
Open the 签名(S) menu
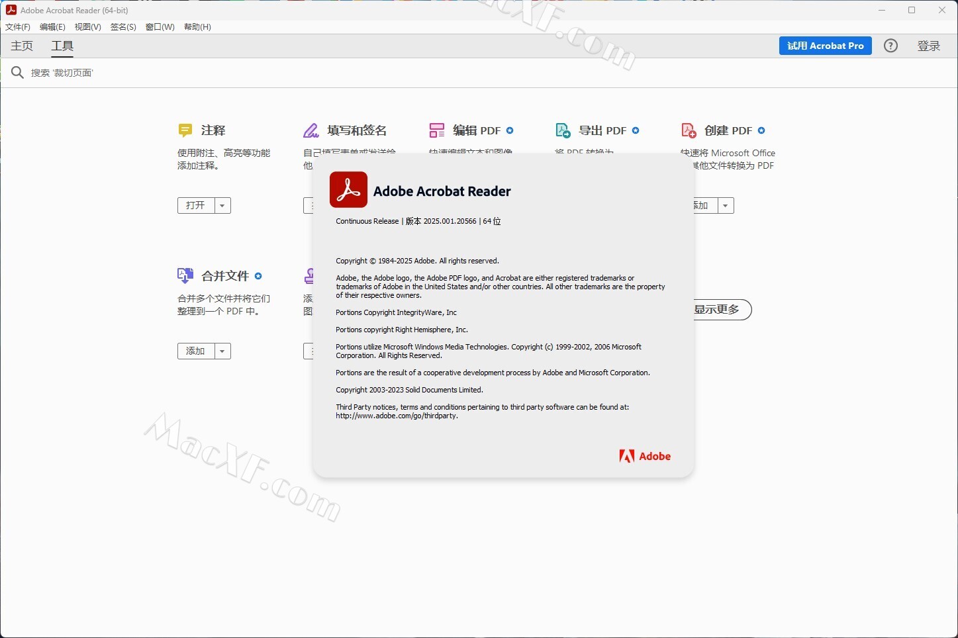pos(123,27)
